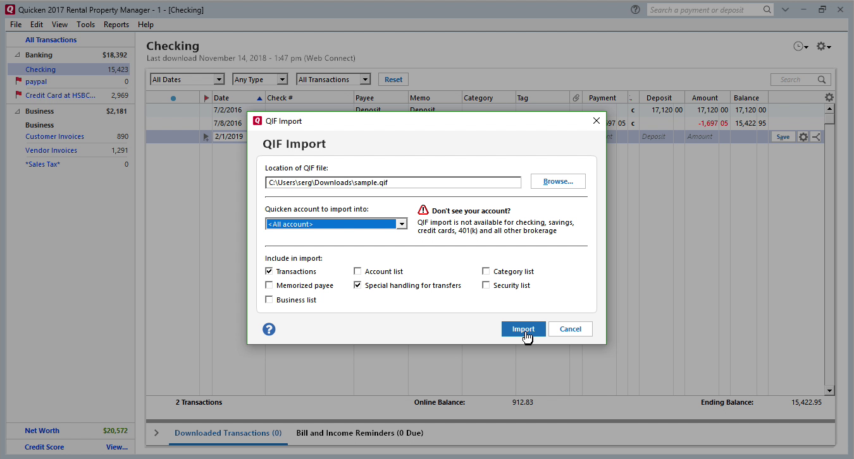Open All Transactions link in sidebar
The height and width of the screenshot is (459, 854).
(51, 40)
